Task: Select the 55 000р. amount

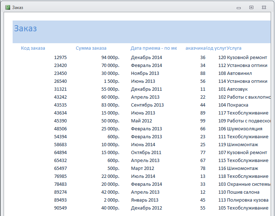Action: (110, 89)
